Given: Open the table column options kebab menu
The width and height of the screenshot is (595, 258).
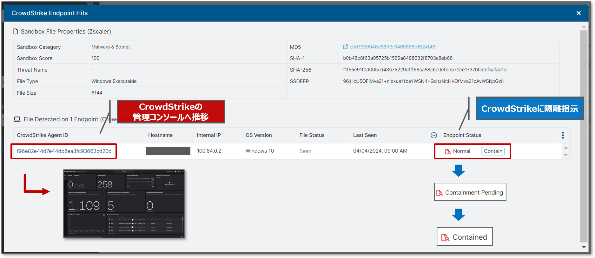Looking at the screenshot, I should pos(563,135).
